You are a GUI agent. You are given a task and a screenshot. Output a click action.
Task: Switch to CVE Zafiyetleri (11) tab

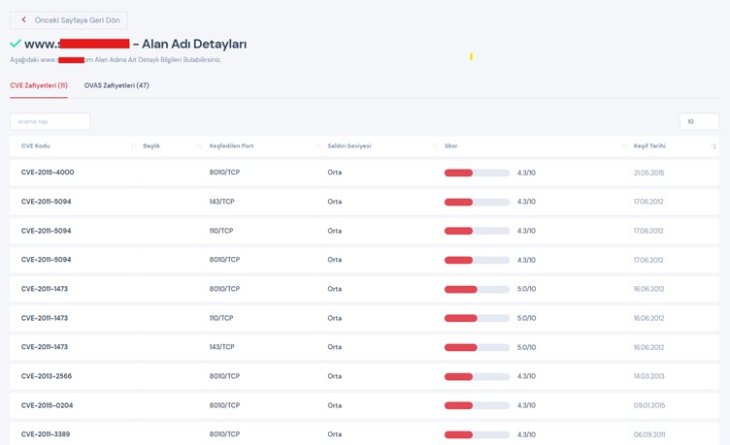pyautogui.click(x=39, y=85)
